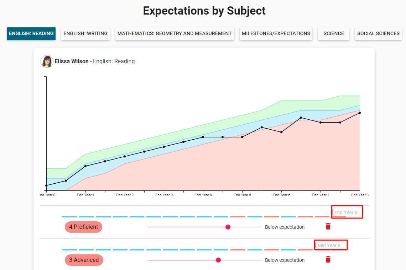Click Elissa Wilson's profile avatar
Screen dimensions: 406x270
coord(47,61)
